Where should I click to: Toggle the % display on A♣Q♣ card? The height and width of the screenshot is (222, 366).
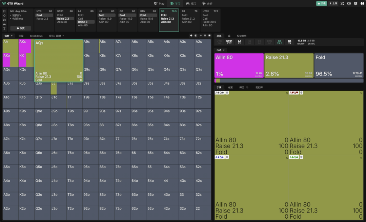(361, 158)
